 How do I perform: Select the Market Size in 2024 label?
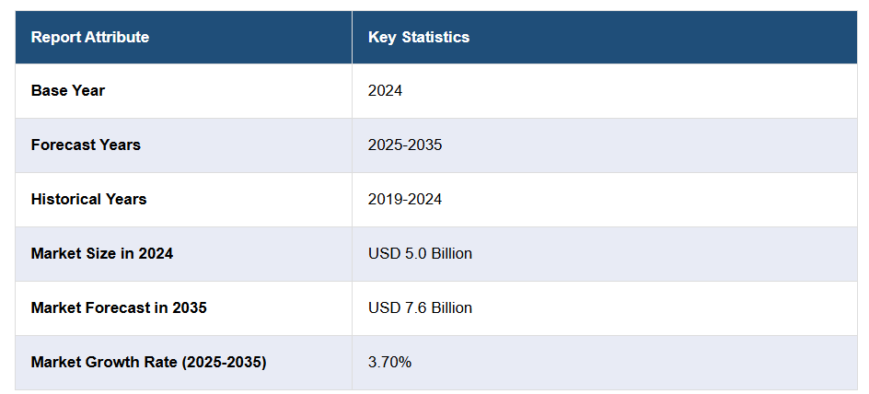coord(102,254)
